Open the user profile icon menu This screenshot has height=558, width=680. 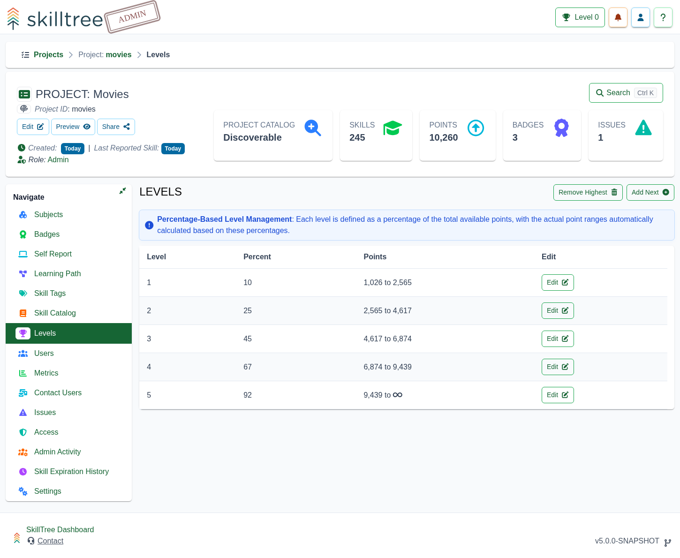641,17
